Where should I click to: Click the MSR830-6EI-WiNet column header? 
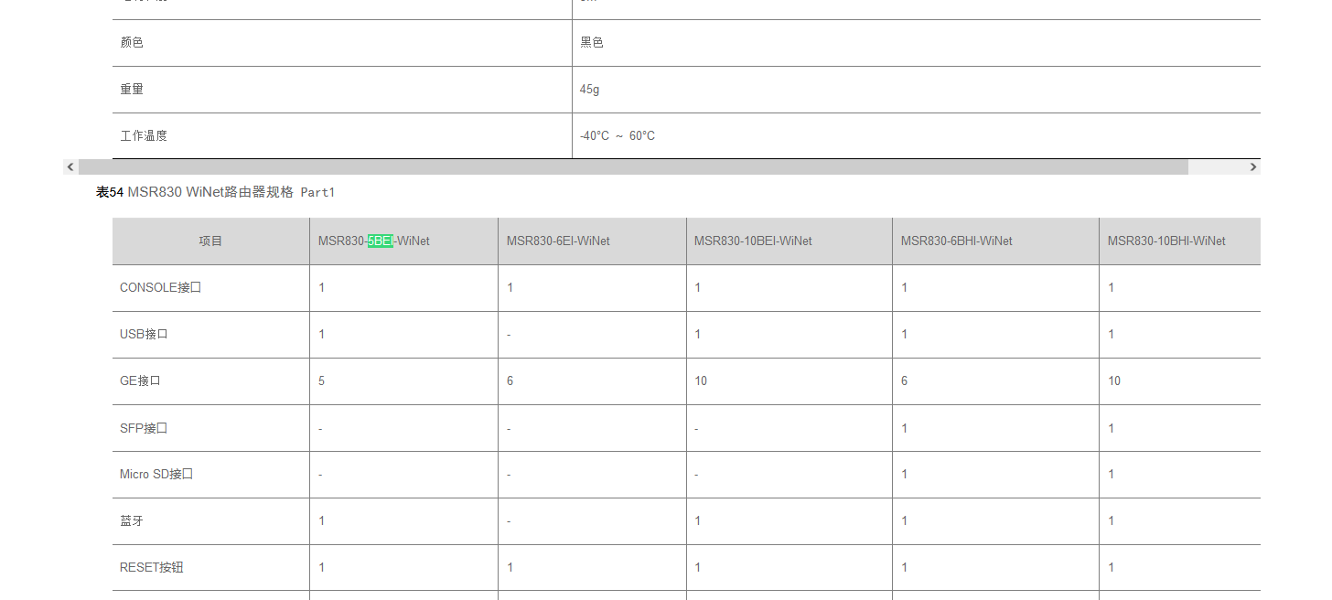coord(558,241)
